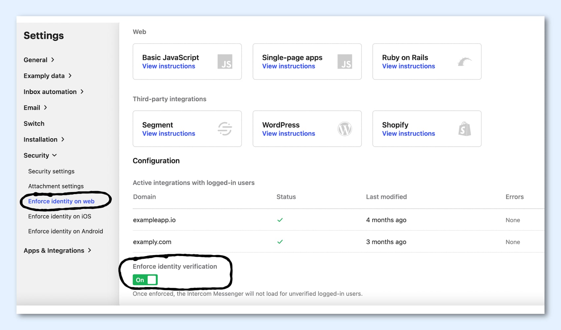Image resolution: width=561 pixels, height=330 pixels.
Task: Click the green checkmark for exampleapp.io
Action: coord(280,220)
